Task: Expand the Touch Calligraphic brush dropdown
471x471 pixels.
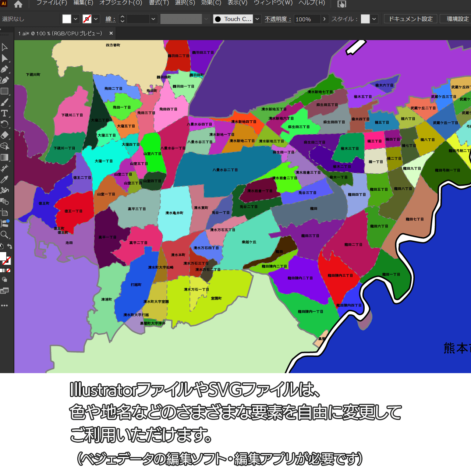Action: tap(258, 19)
